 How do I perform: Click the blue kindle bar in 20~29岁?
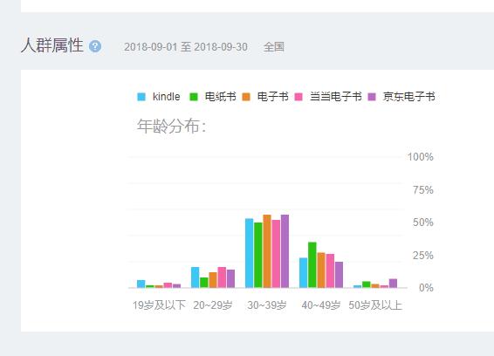[195, 277]
